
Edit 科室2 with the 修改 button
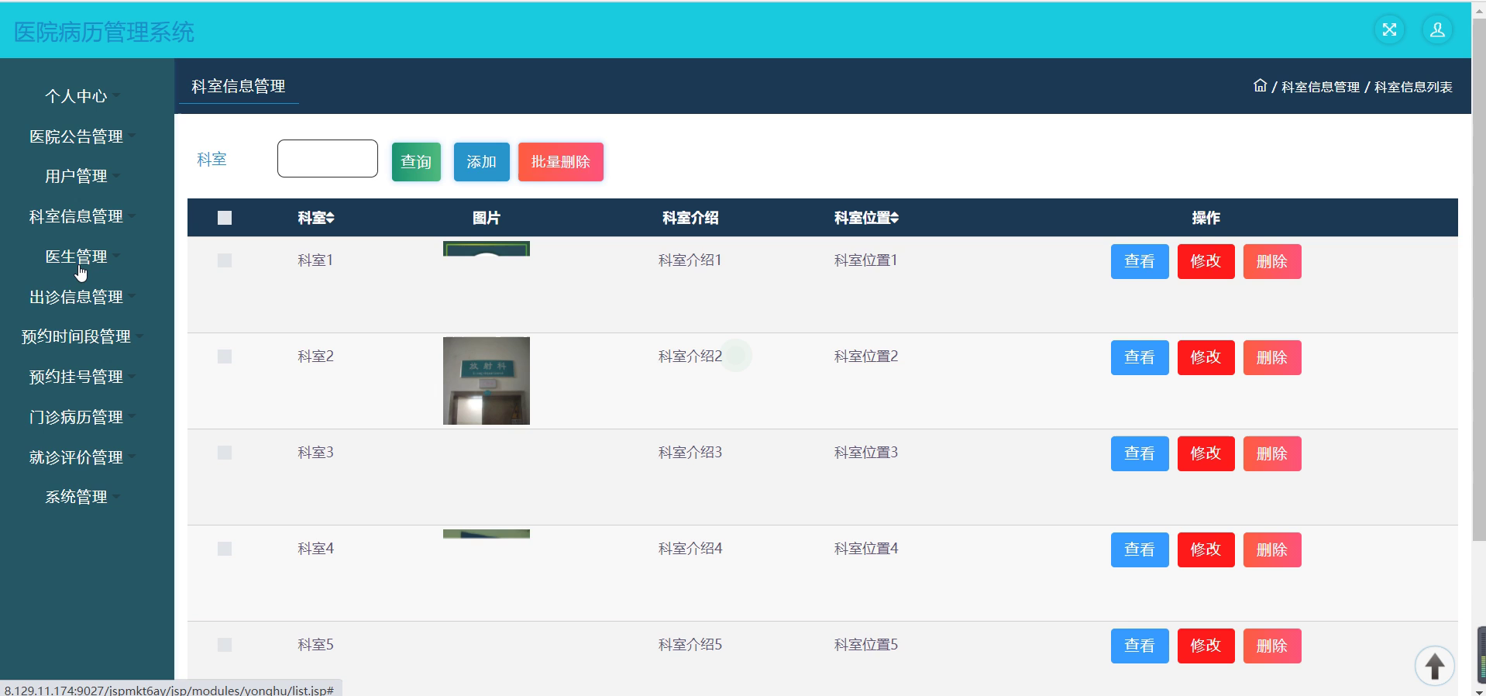1206,357
